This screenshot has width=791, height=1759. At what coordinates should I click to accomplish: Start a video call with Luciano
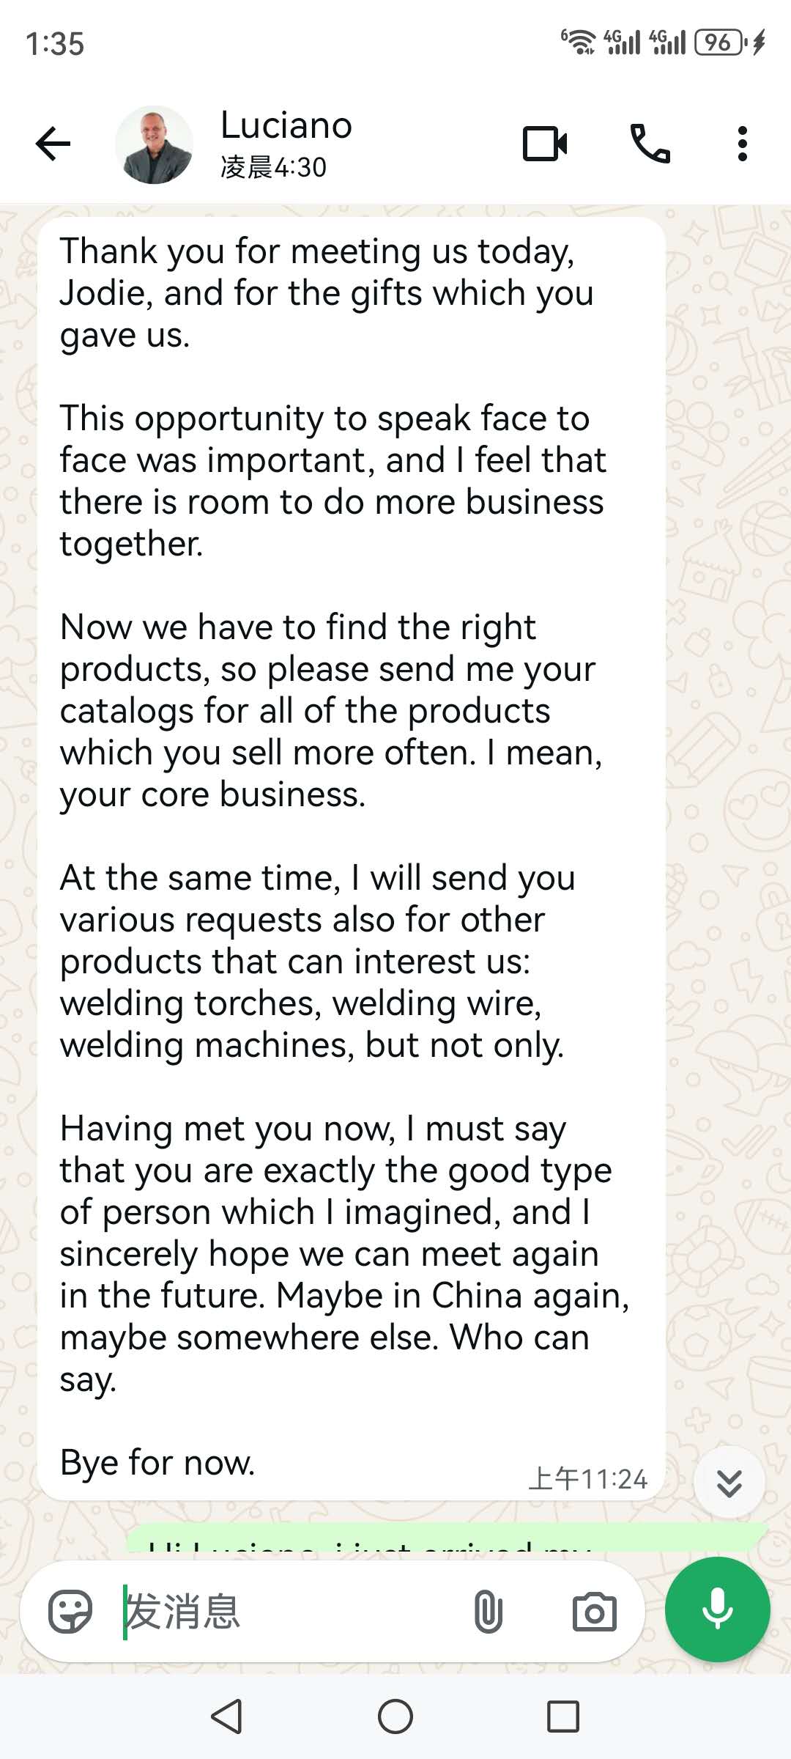[x=545, y=144]
